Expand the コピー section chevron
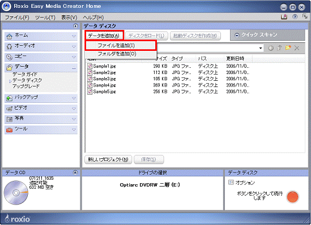The image size is (311, 225). pyautogui.click(x=74, y=57)
